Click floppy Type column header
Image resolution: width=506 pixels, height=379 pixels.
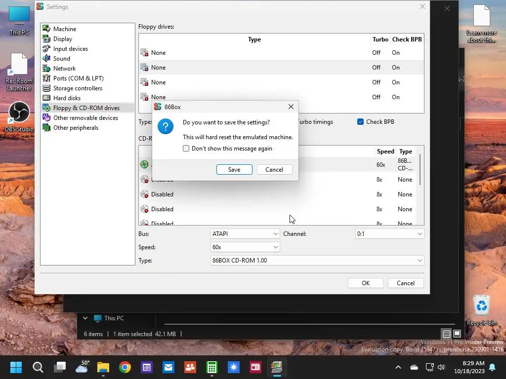coord(254,39)
